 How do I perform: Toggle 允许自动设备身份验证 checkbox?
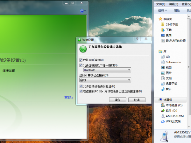pyautogui.click(x=81, y=86)
